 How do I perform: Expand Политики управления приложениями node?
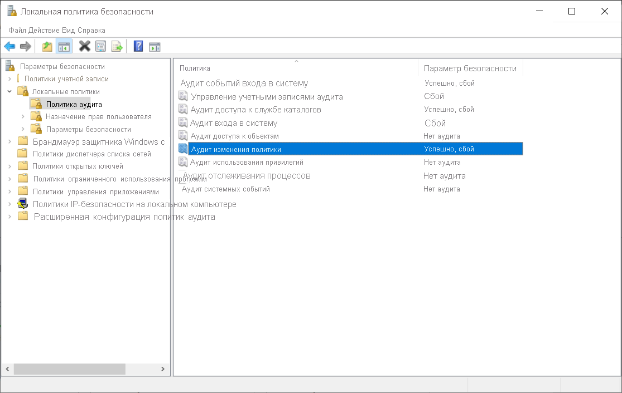pos(10,191)
